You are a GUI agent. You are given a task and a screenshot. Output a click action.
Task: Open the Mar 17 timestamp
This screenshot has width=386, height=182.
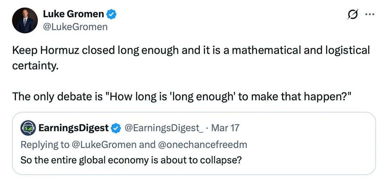click(226, 128)
